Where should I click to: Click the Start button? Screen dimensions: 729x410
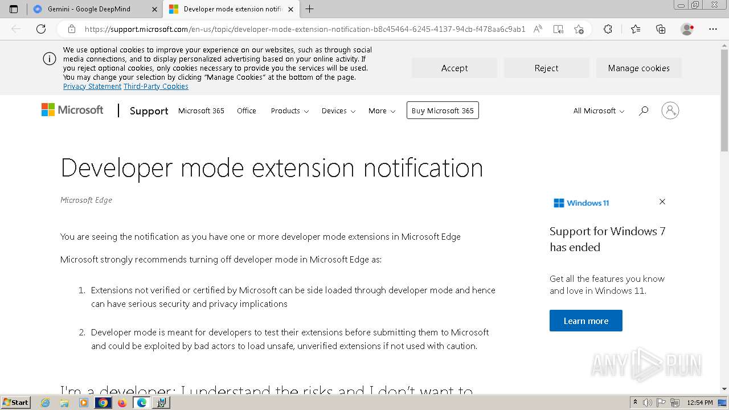tap(15, 402)
